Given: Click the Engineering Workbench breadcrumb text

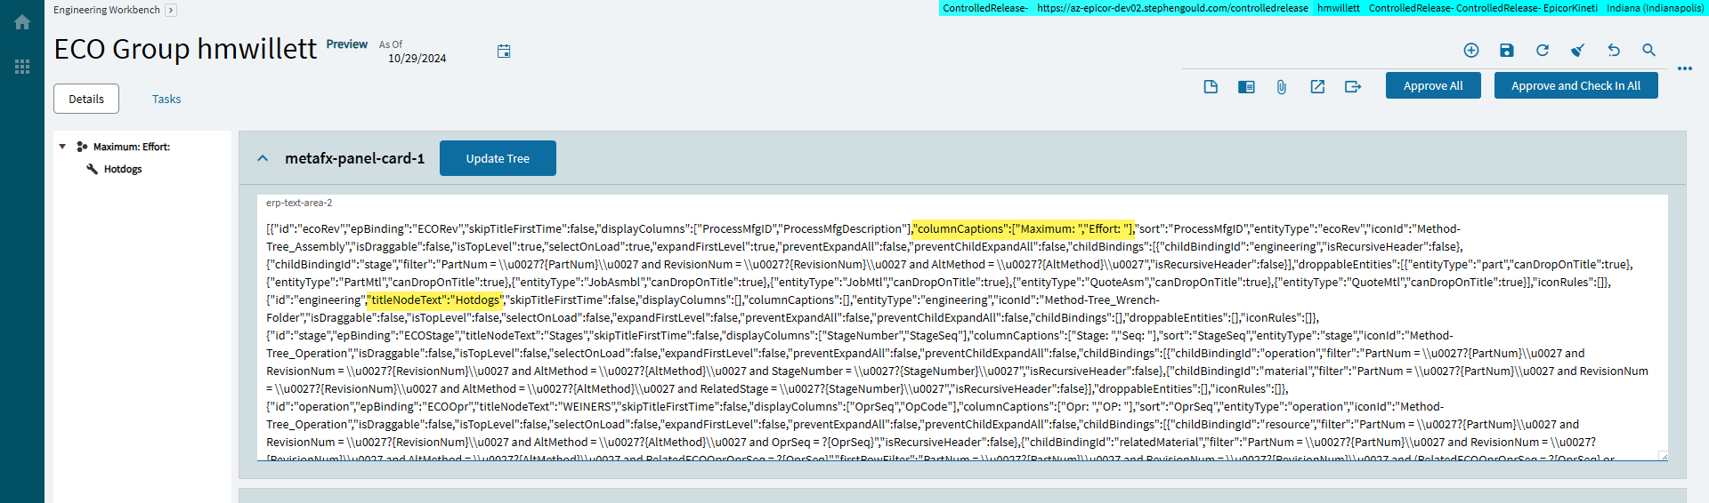Looking at the screenshot, I should (107, 10).
